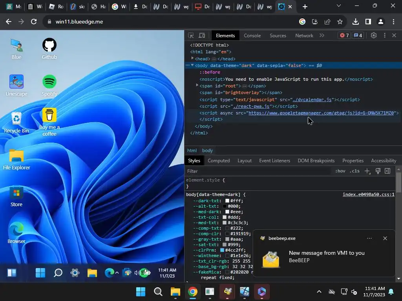402x301 pixels.
Task: Click the --dark-txt #fff color swatch
Action: coord(227,201)
